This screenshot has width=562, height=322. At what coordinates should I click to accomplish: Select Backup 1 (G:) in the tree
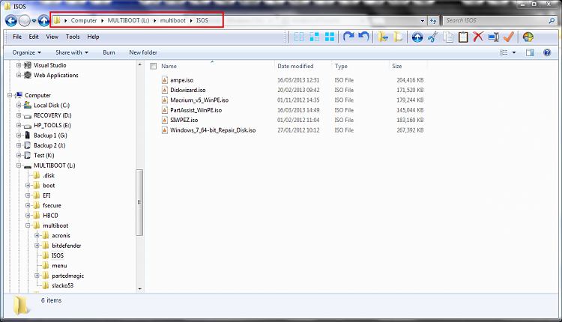[50, 136]
